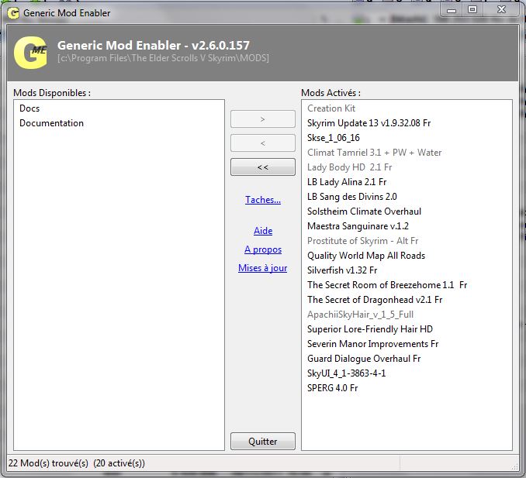Viewport: 526px width, 478px height.
Task: Pick Quality World Map All Roads
Action: [x=365, y=256]
